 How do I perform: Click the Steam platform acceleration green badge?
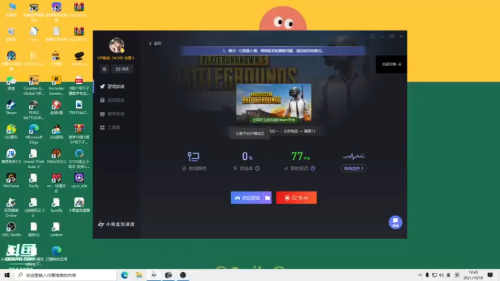(274, 120)
